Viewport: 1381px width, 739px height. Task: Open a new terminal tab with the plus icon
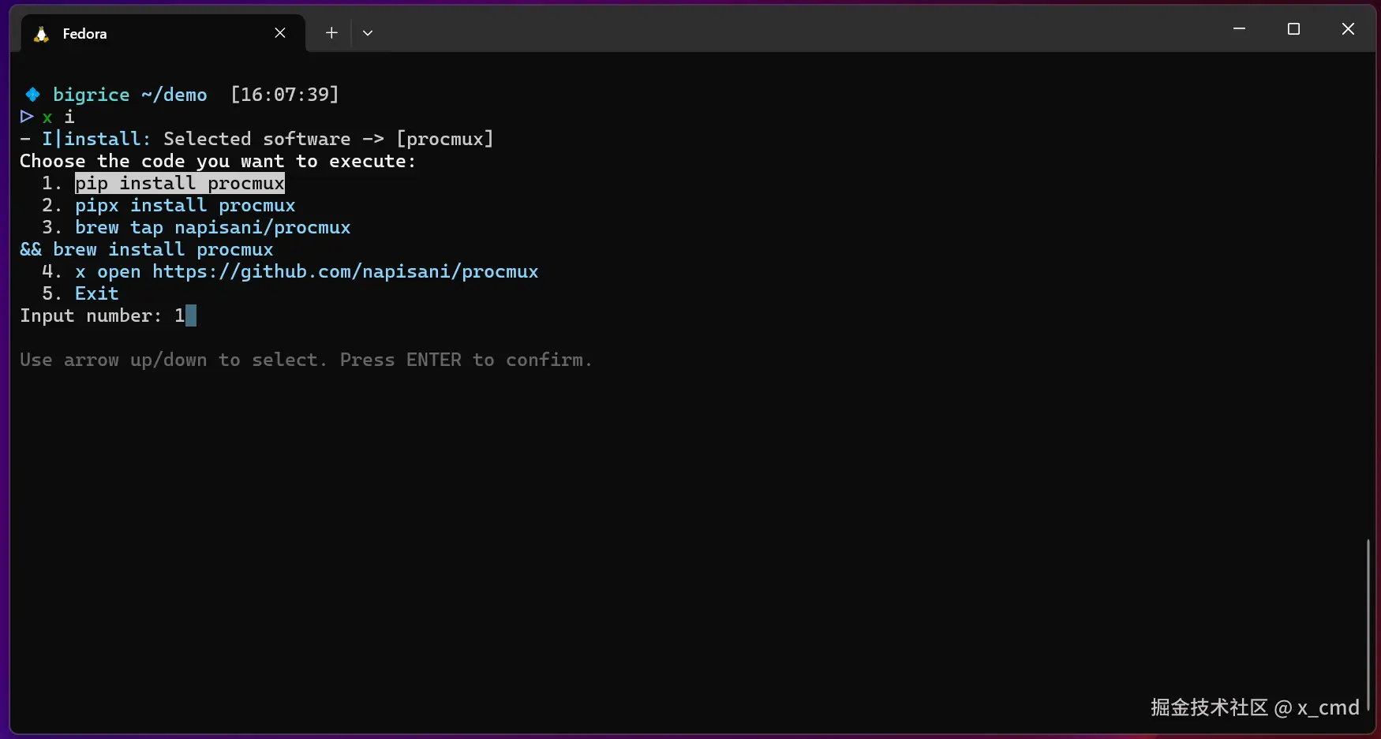click(331, 33)
